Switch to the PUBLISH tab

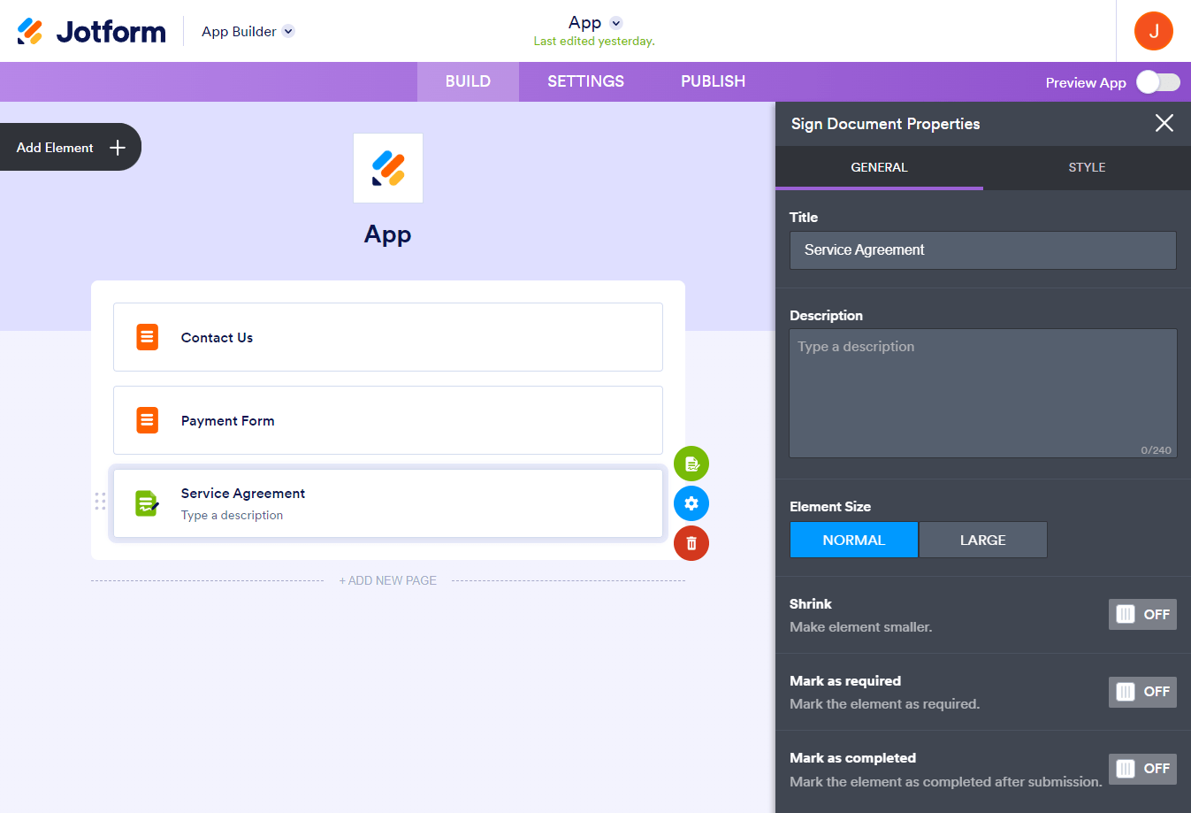713,81
